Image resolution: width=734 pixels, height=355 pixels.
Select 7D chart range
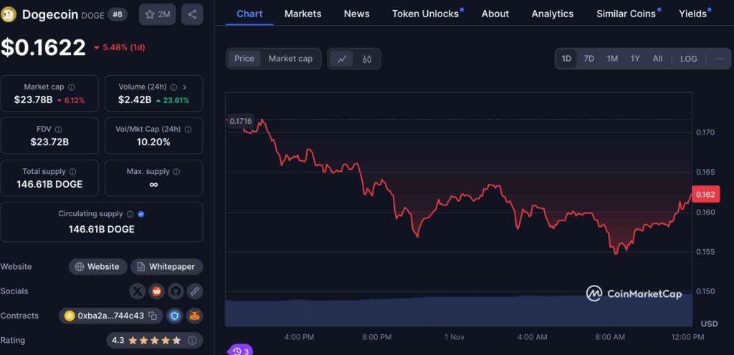pyautogui.click(x=589, y=59)
